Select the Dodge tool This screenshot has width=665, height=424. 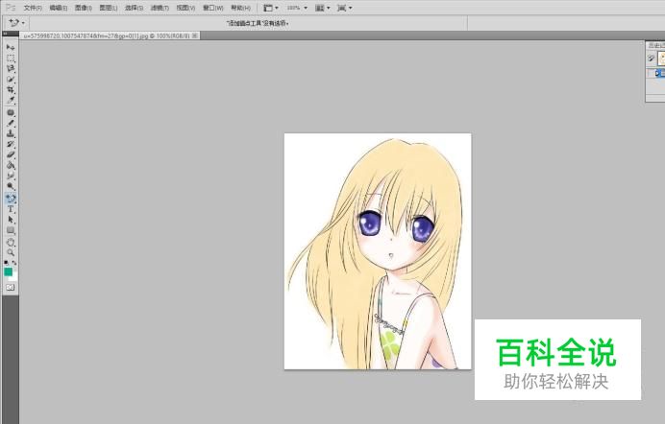point(11,187)
